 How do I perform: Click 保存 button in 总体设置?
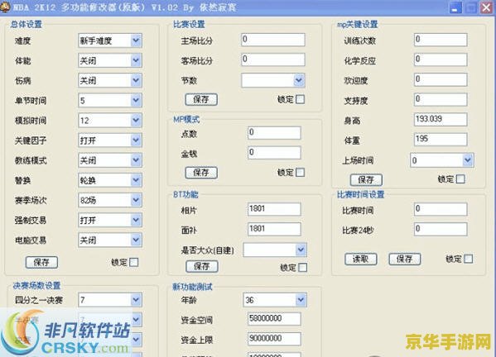coord(41,262)
